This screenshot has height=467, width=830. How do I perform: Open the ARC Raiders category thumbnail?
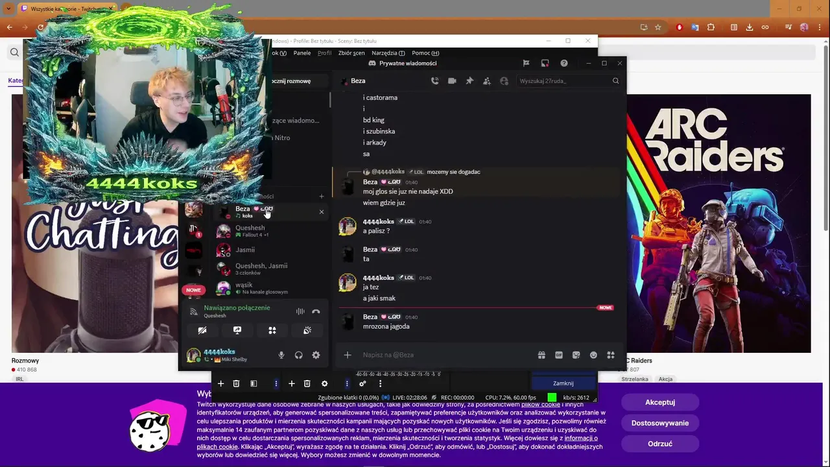(x=718, y=224)
